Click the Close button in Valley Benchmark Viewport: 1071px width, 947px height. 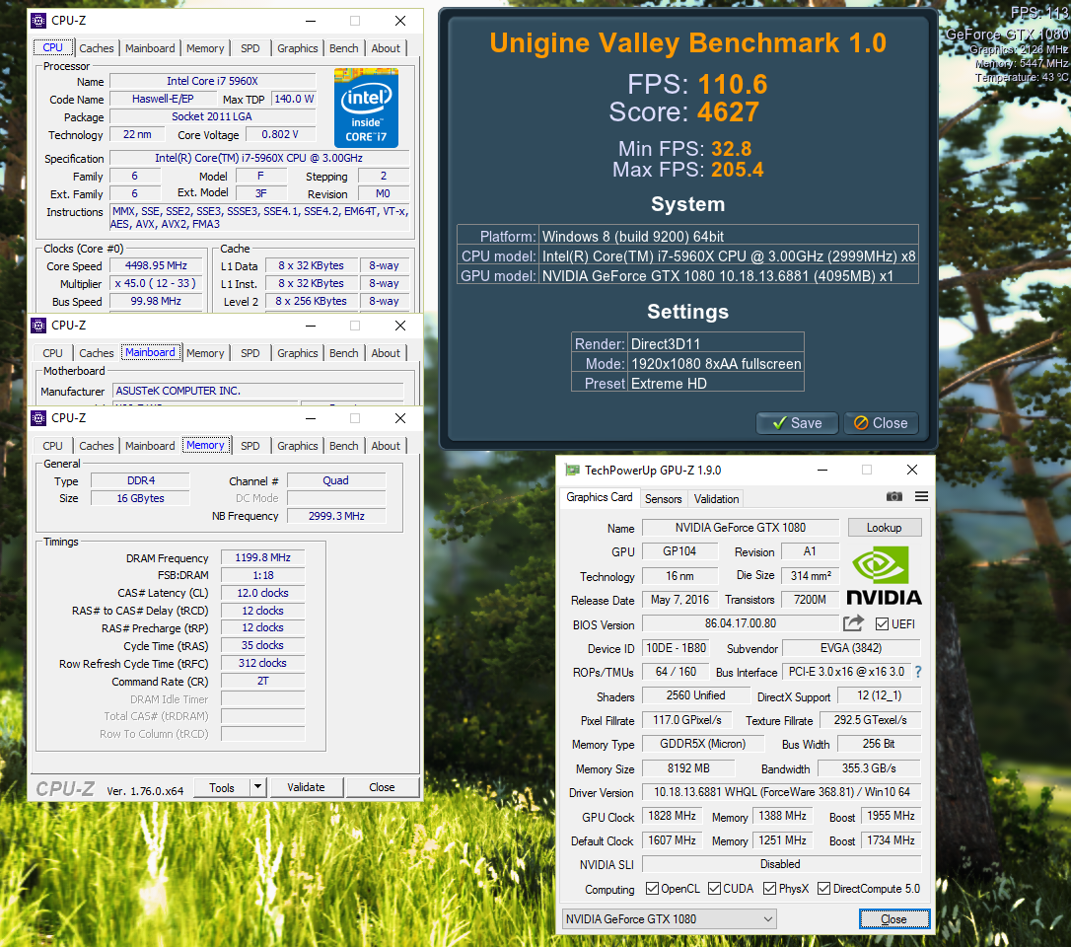[x=881, y=423]
